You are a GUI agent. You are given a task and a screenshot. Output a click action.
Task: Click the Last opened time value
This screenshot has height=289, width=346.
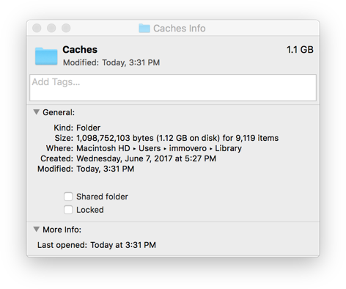click(123, 245)
